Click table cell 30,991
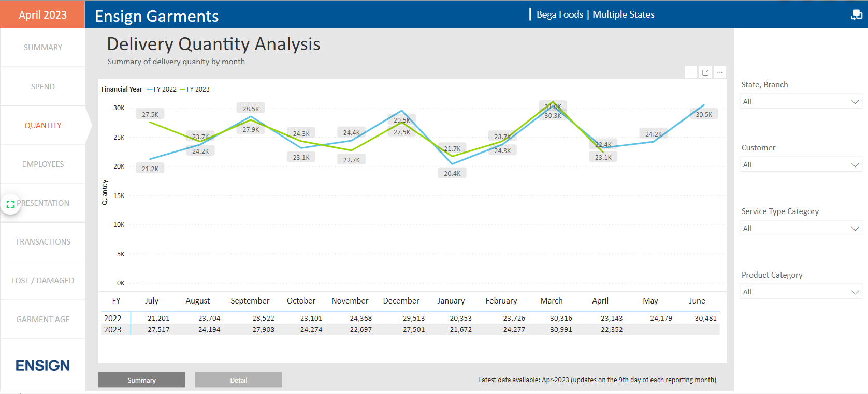Viewport: 868px width, 394px height. [561, 330]
